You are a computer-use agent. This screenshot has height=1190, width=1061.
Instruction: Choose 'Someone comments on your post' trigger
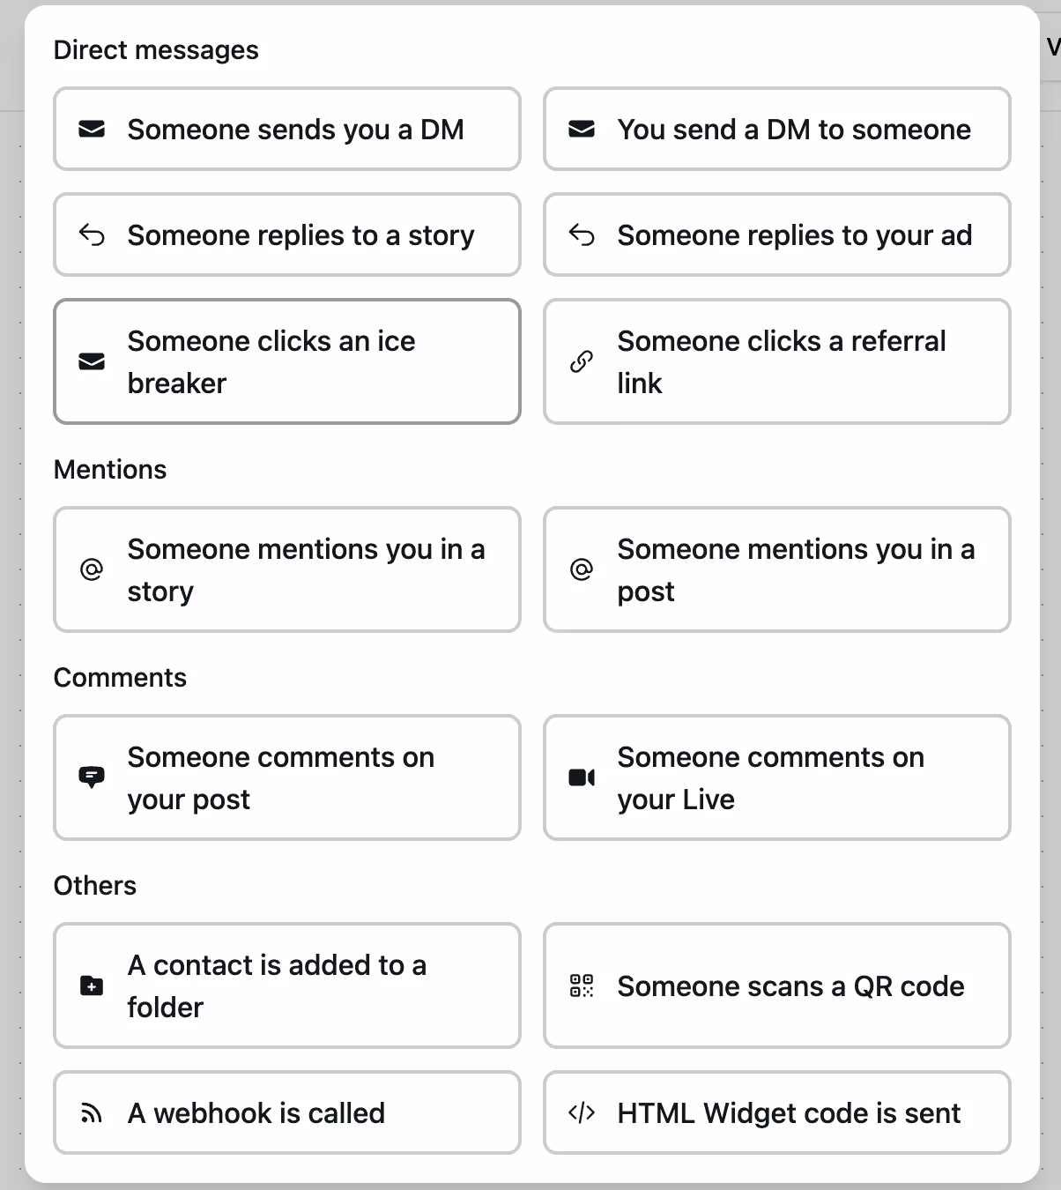[x=287, y=777]
